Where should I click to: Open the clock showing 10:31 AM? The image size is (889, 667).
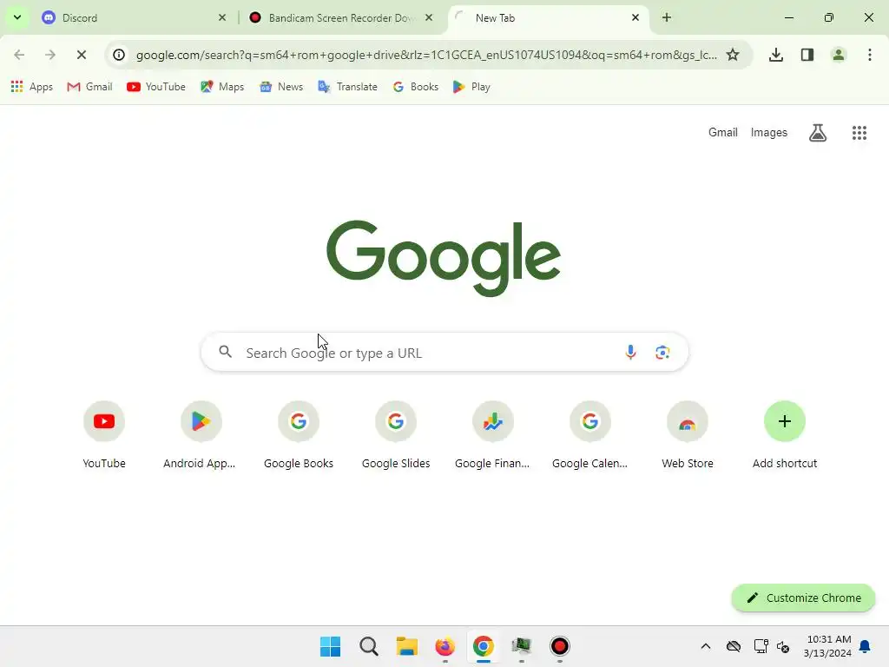point(827,646)
